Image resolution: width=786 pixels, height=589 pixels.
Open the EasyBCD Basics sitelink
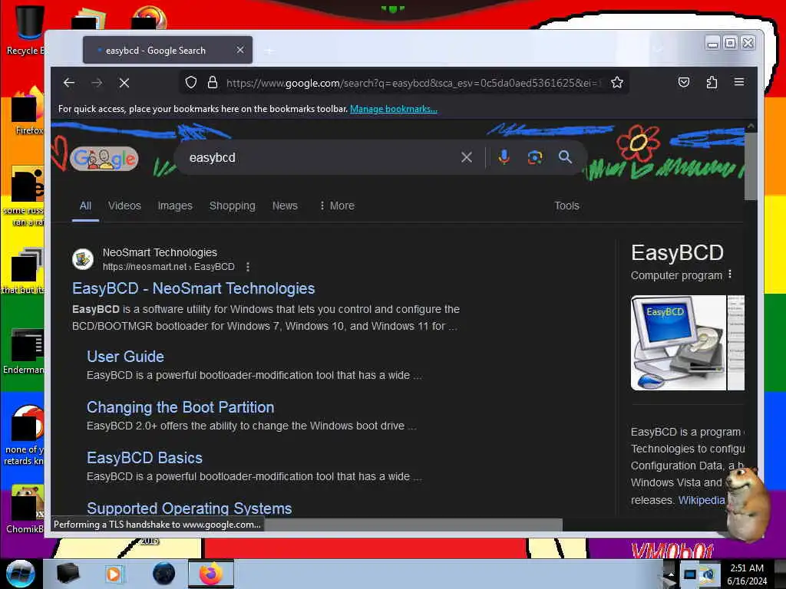(x=144, y=458)
